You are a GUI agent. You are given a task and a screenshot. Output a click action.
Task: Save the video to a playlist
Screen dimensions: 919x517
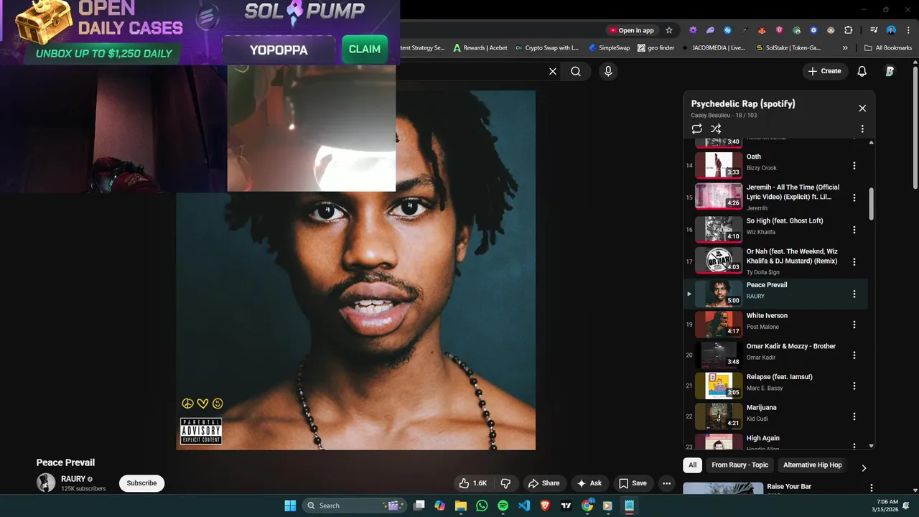[633, 483]
